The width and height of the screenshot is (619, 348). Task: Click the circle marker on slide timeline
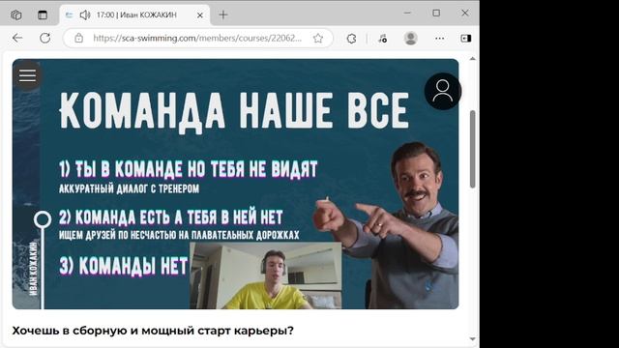(43, 219)
